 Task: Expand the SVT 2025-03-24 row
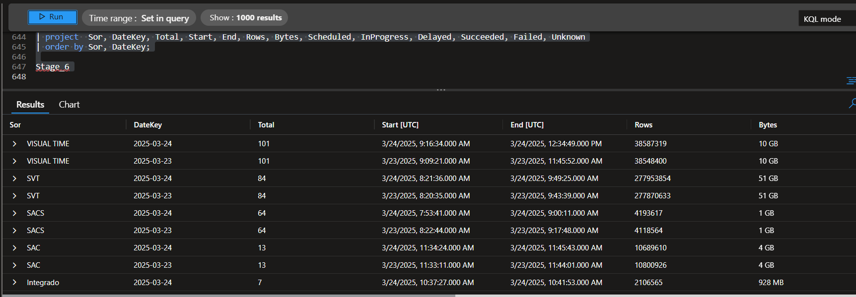click(x=14, y=178)
